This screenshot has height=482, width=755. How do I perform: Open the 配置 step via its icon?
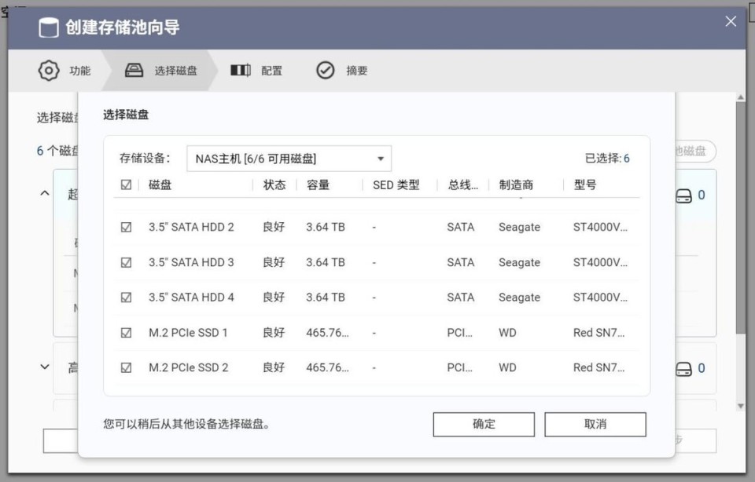point(240,70)
